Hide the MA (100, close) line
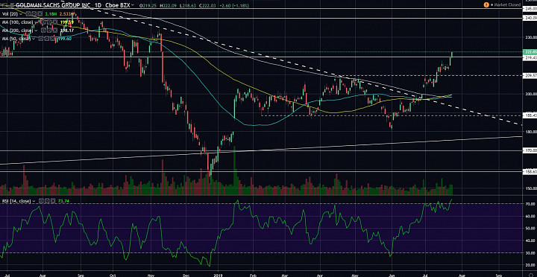Image resolution: width=537 pixels, height=277 pixels. 43,22
